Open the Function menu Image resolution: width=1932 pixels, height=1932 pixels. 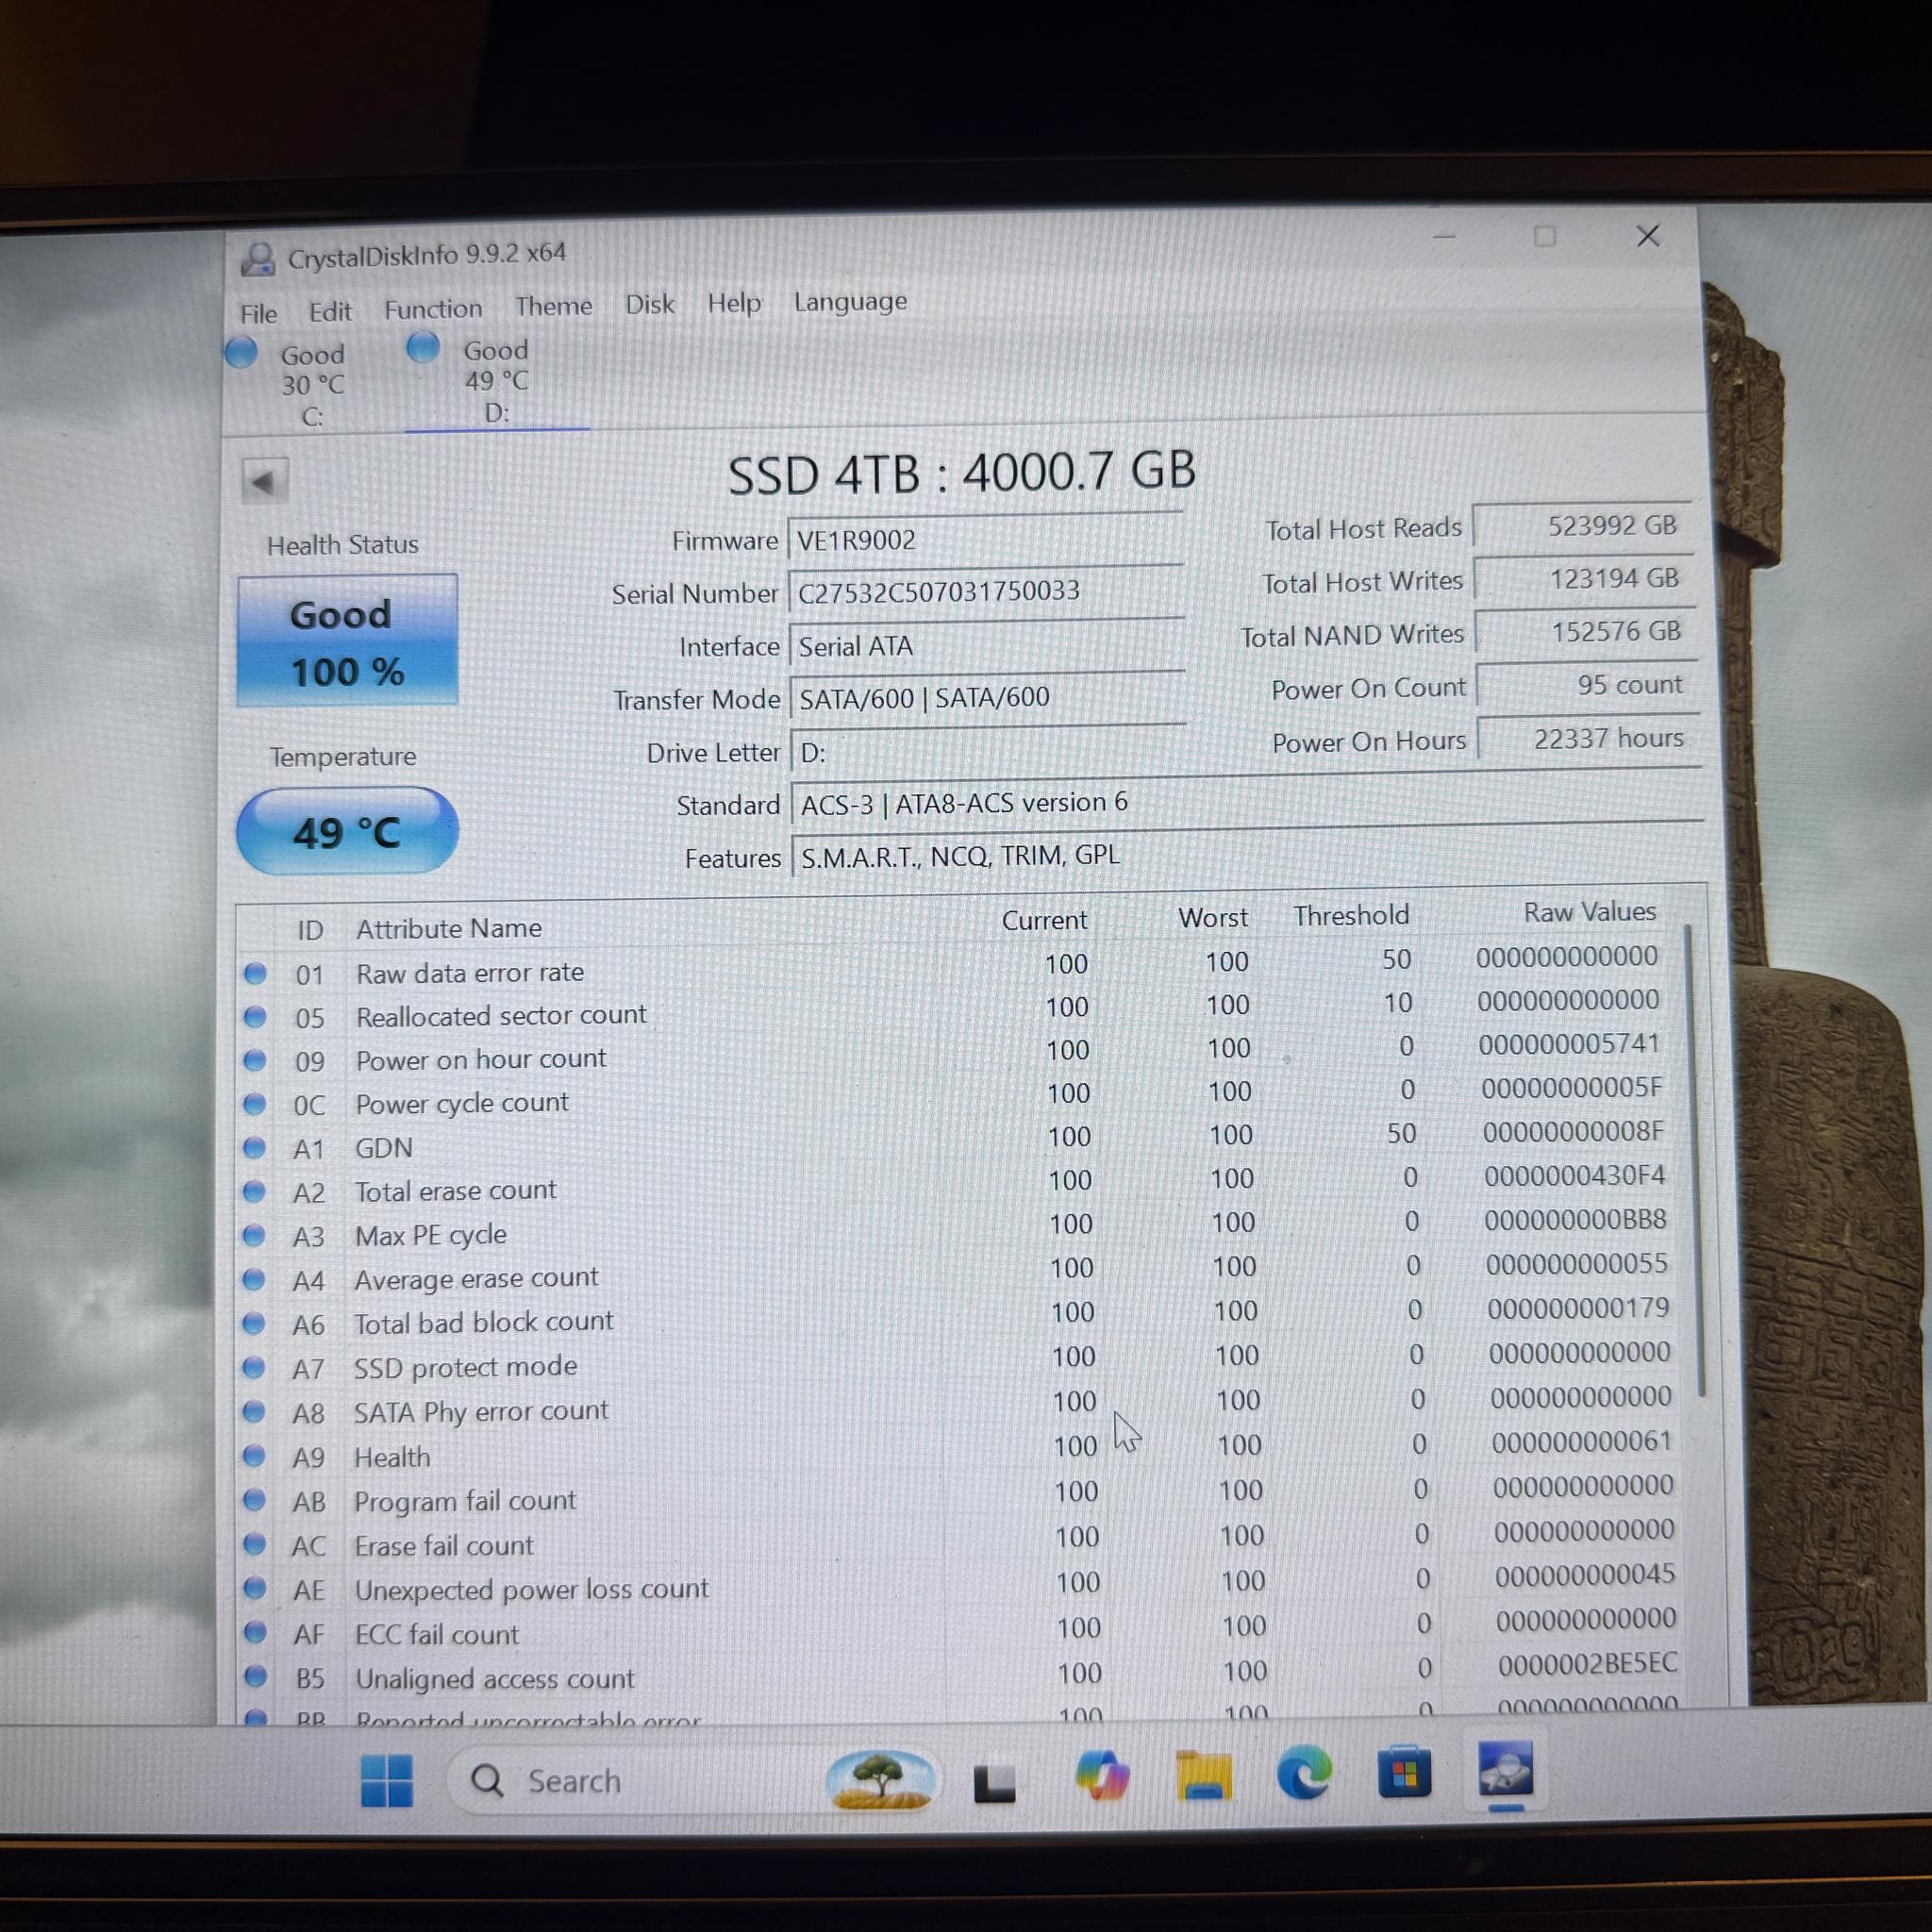coord(433,309)
